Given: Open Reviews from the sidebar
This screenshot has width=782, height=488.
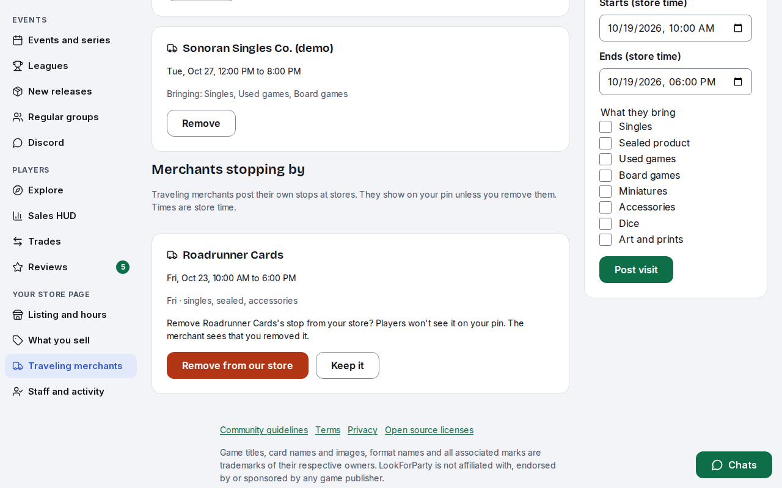Looking at the screenshot, I should pos(71,267).
